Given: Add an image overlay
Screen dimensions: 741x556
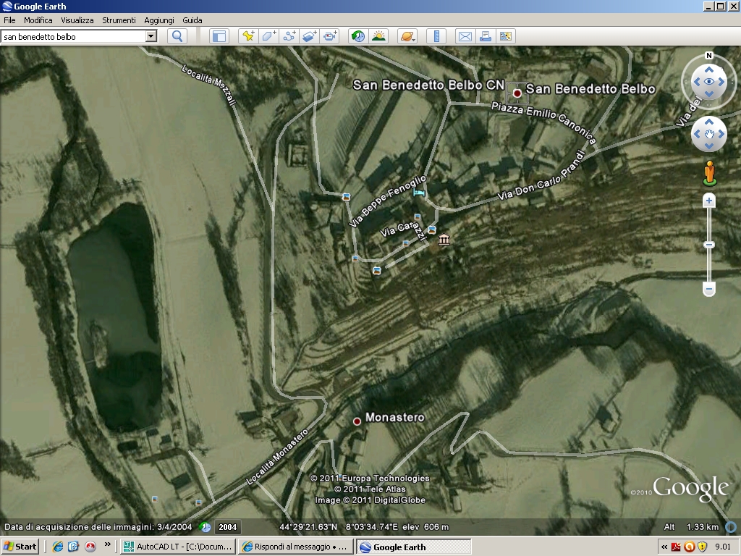Looking at the screenshot, I should (x=310, y=36).
